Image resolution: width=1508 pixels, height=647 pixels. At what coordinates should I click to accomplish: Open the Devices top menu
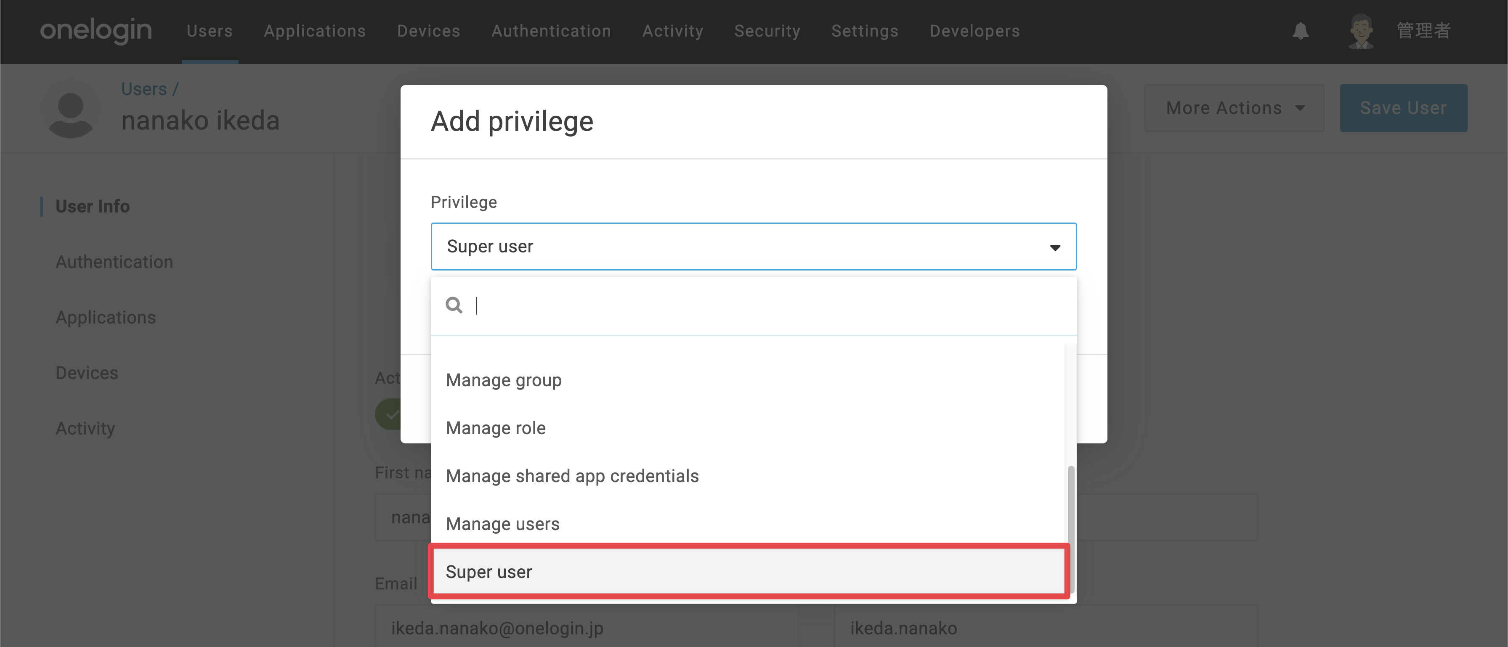tap(428, 30)
